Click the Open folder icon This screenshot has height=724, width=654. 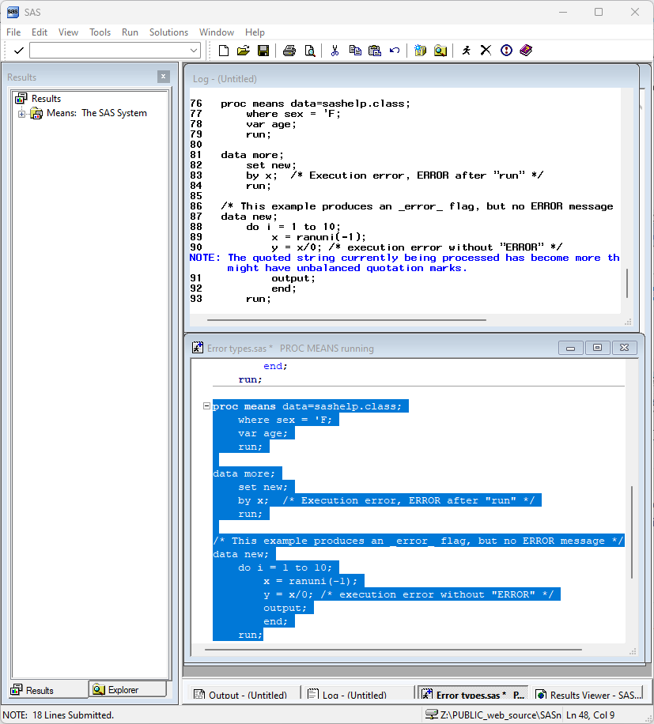pyautogui.click(x=244, y=51)
